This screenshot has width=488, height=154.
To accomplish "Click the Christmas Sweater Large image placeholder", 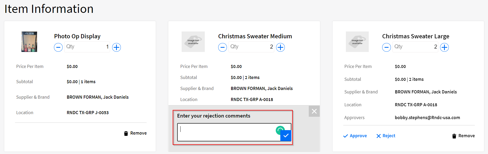I will coord(357,42).
